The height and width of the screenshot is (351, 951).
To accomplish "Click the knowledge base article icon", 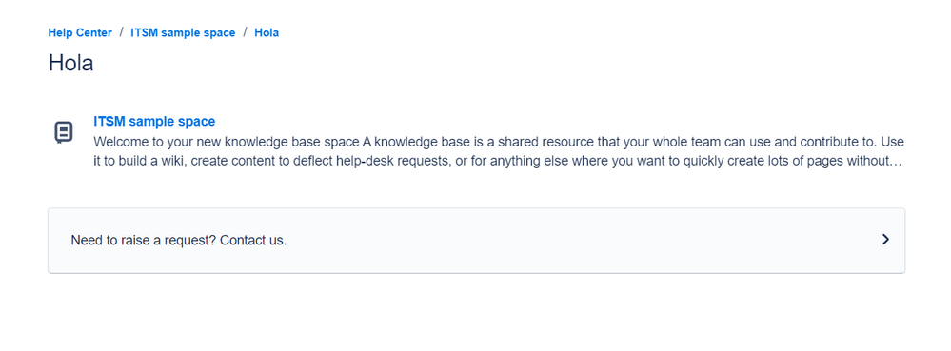I will (x=64, y=133).
